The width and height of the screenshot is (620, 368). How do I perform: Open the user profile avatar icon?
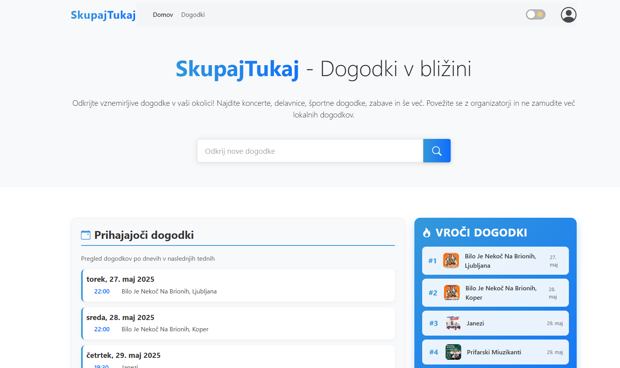point(568,15)
